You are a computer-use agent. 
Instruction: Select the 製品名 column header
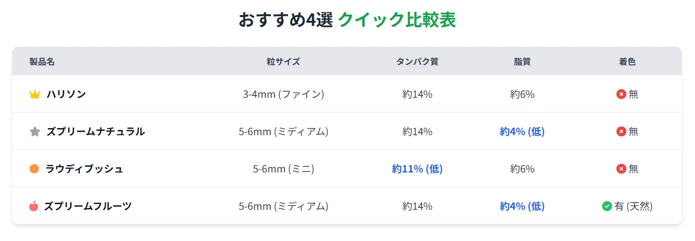tap(42, 61)
